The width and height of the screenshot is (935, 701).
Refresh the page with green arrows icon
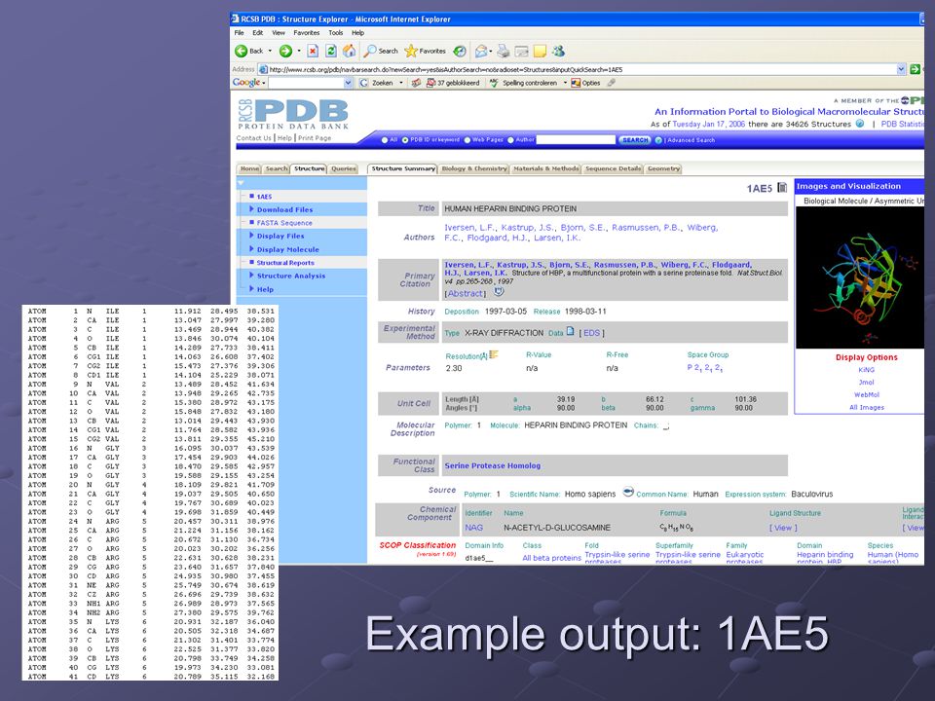(x=331, y=52)
